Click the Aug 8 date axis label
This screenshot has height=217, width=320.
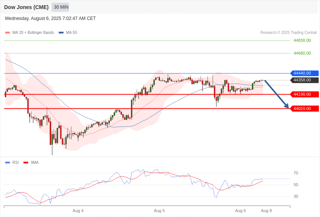(266, 211)
